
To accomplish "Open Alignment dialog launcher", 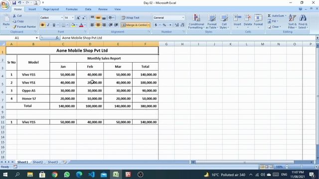I will click(149, 32).
